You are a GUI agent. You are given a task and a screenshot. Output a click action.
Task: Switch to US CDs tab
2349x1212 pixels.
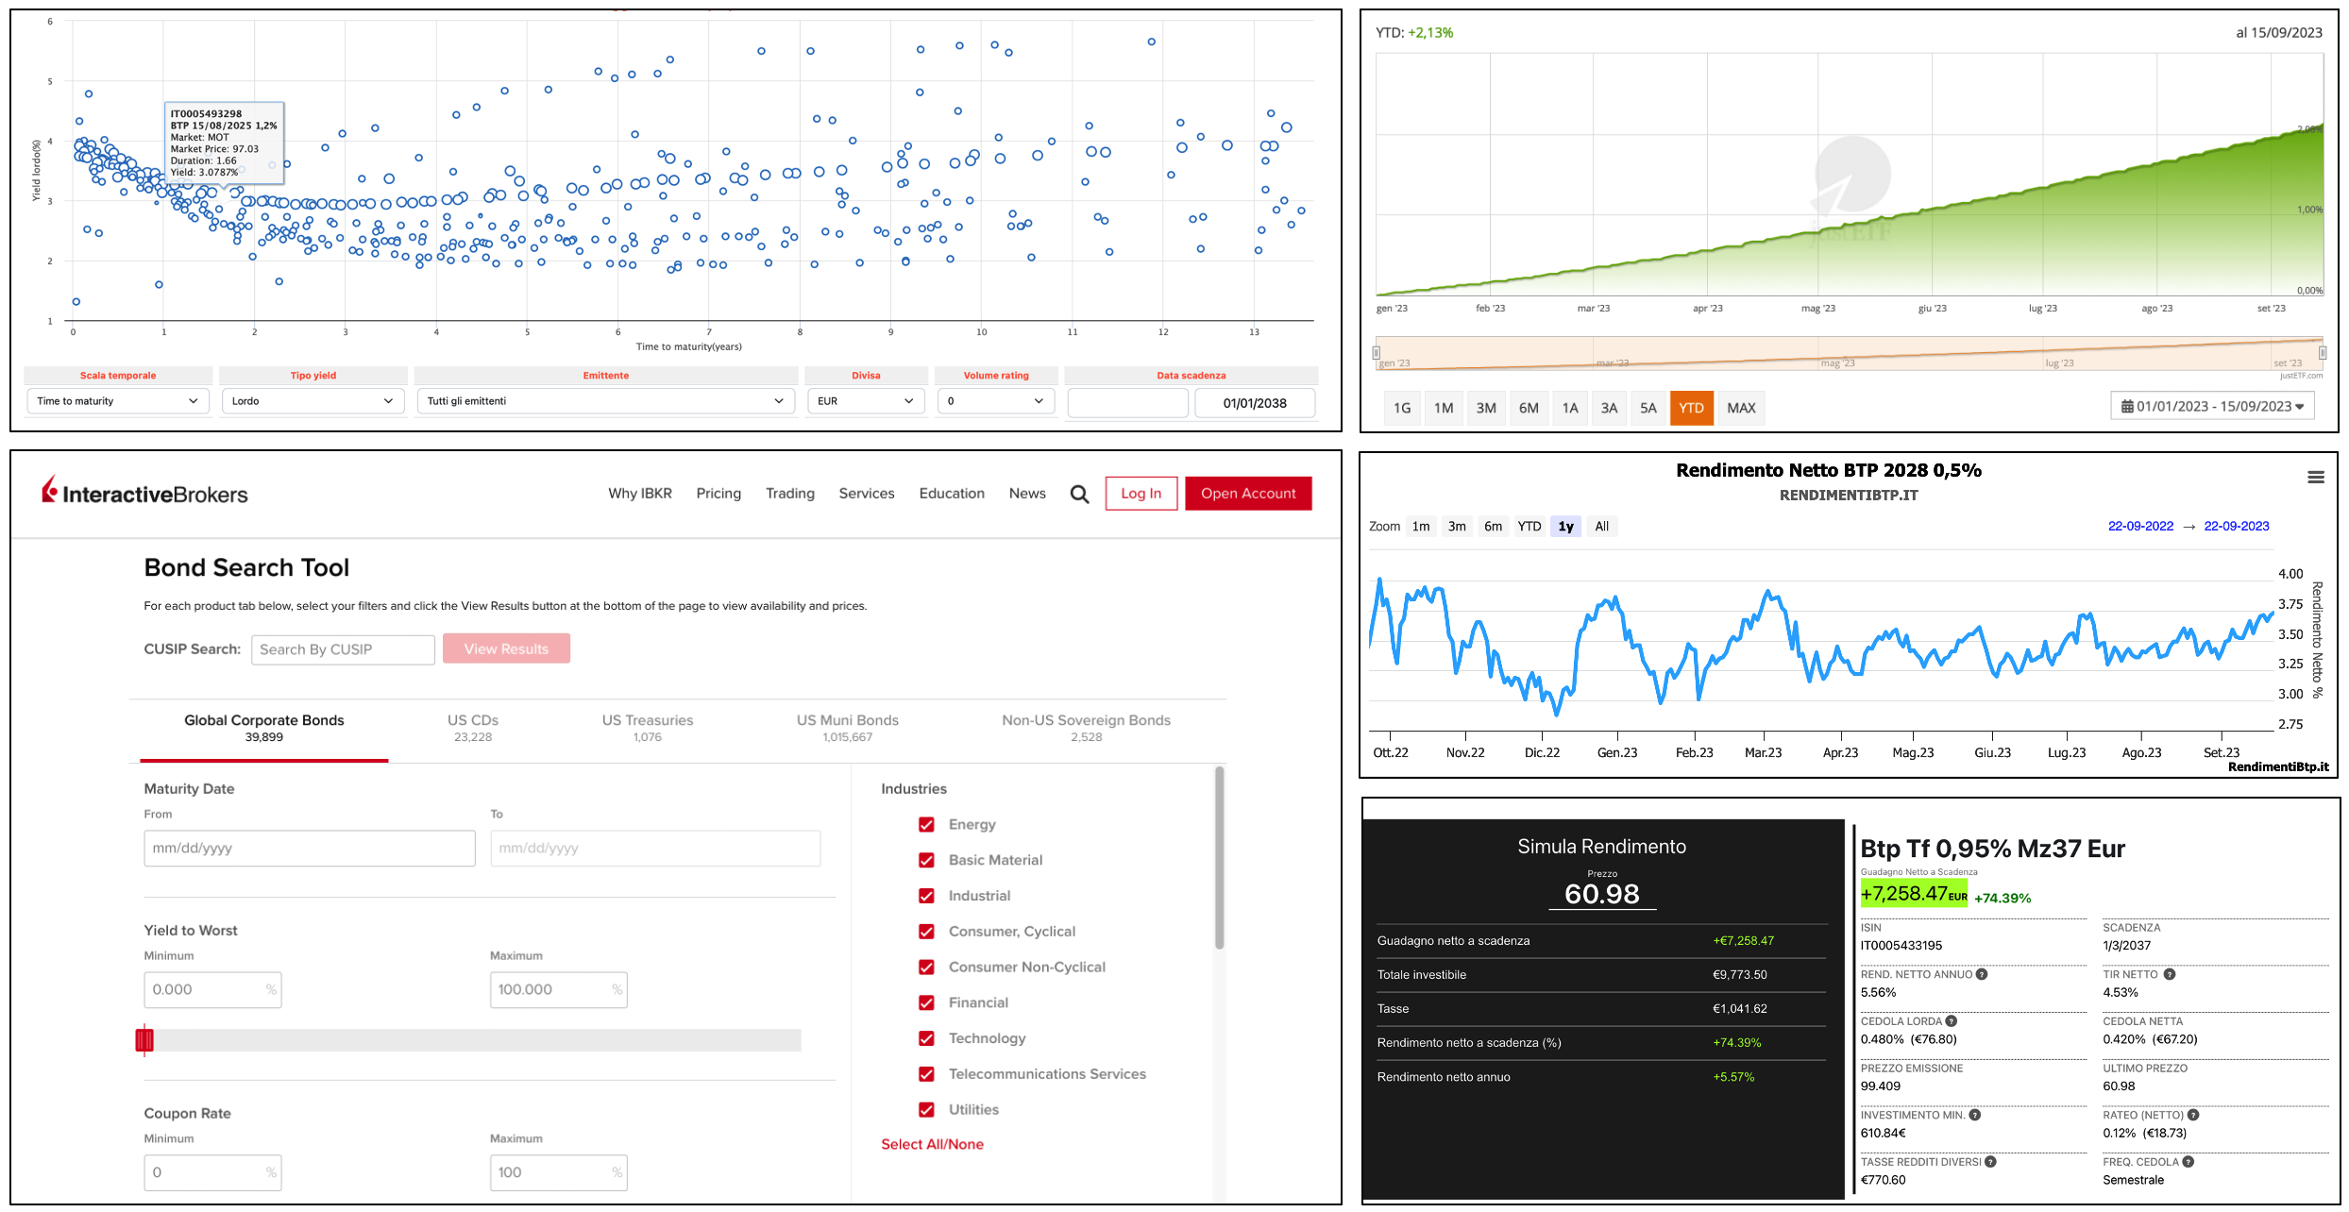click(x=473, y=728)
